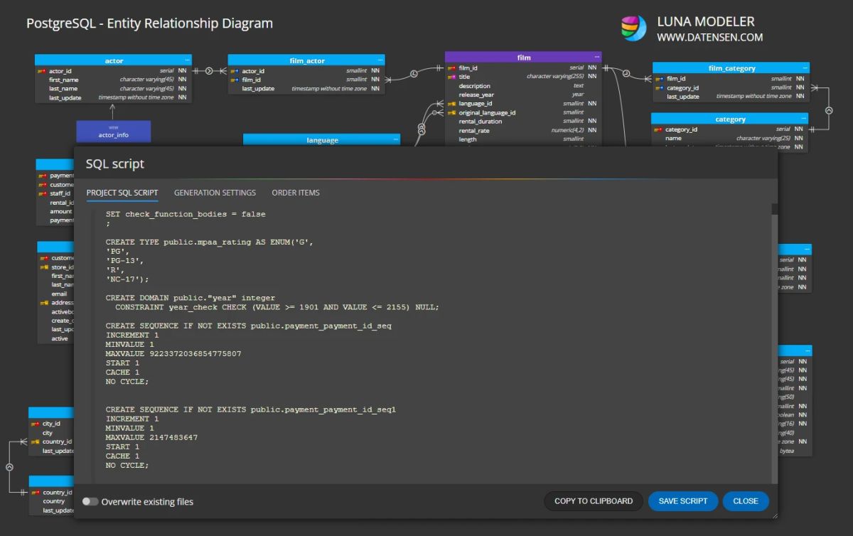Click the 'SQL script' dialog title
This screenshot has height=536, width=853.
click(x=115, y=164)
